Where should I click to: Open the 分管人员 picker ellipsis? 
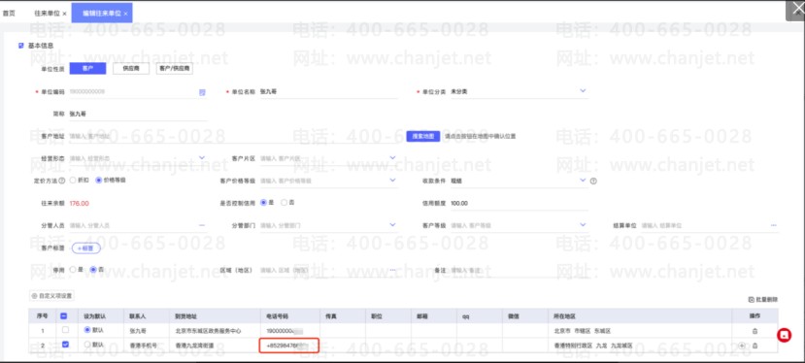pyautogui.click(x=202, y=225)
